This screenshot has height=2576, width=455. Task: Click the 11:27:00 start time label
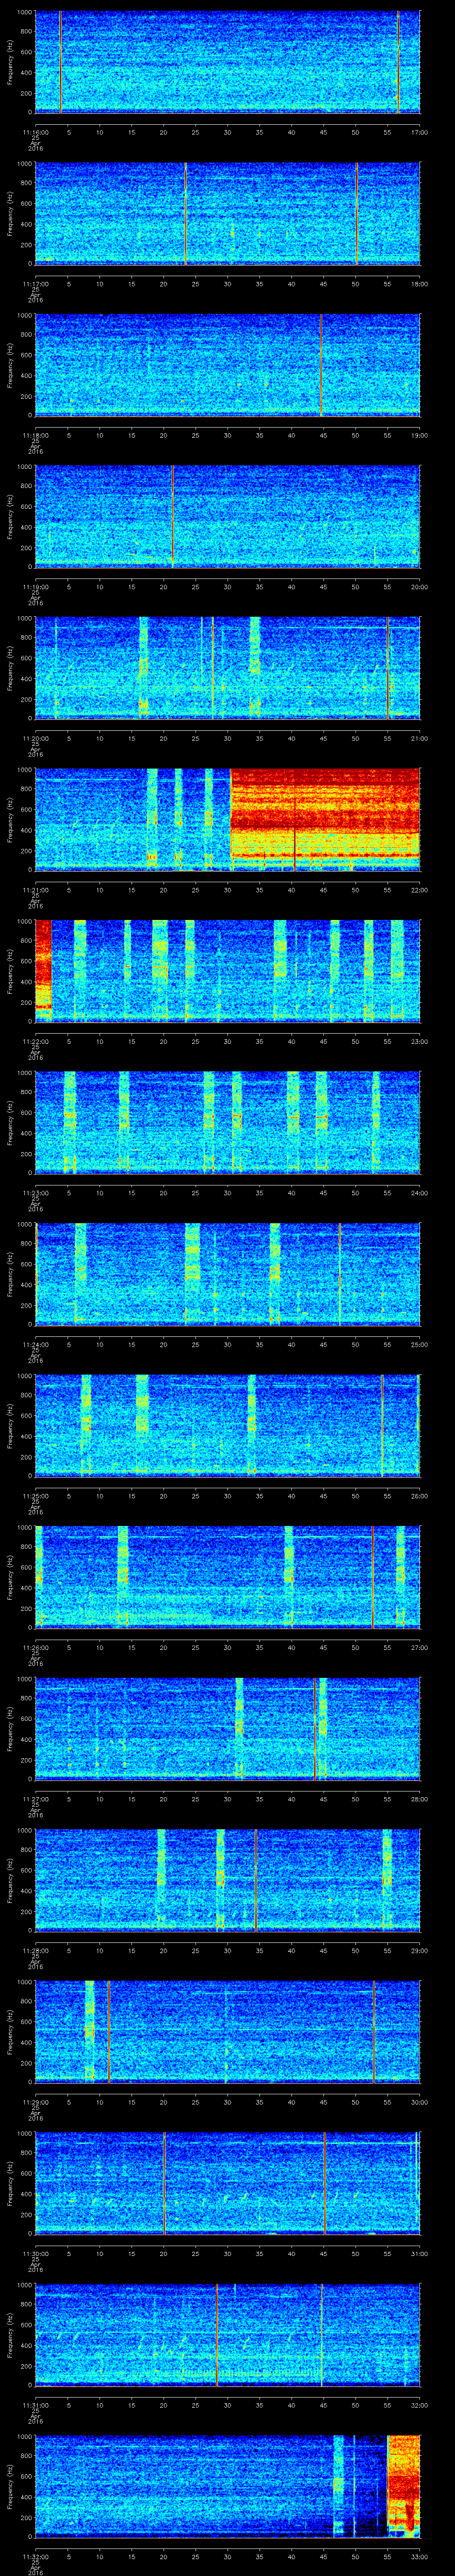click(35, 1799)
